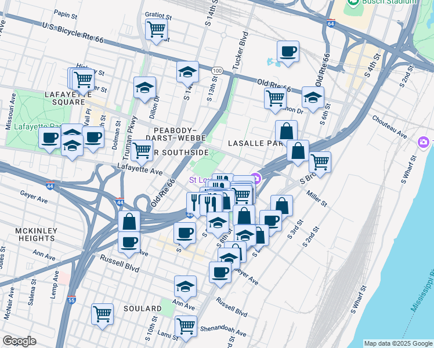Viewport: 434px width, 348px height.
Task: Select the coffee cup marker left of S 8th St
Action: point(185,234)
